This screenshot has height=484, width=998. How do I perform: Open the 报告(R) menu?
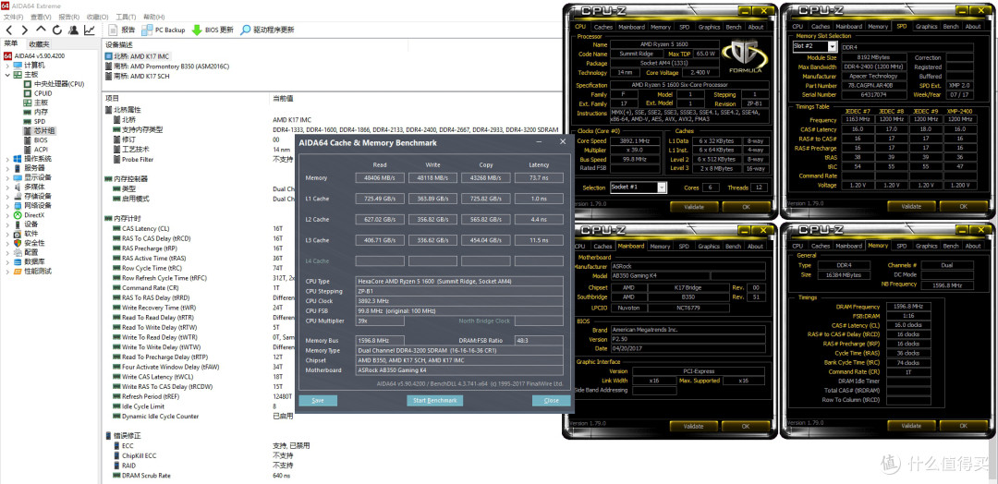click(68, 17)
